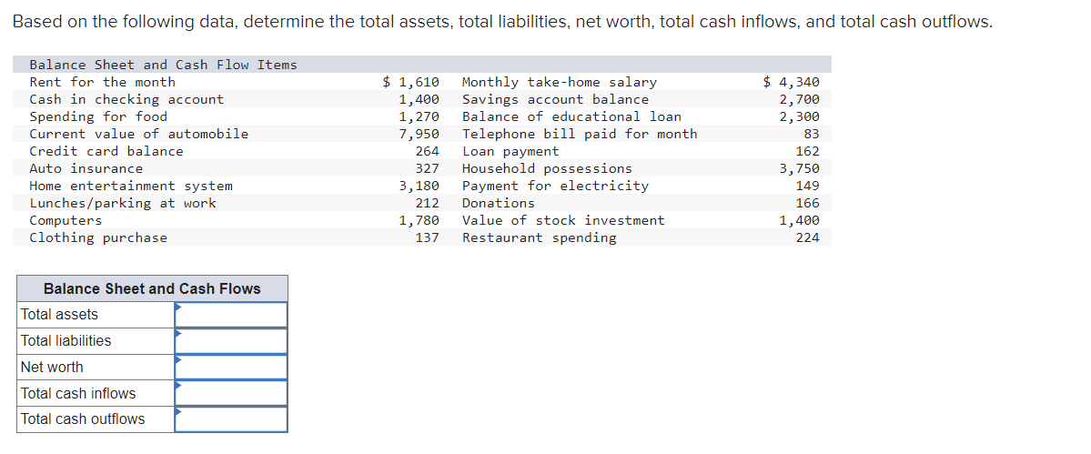The width and height of the screenshot is (1091, 454).
Task: Click the 2,700 savings balance value
Action: pos(800,99)
